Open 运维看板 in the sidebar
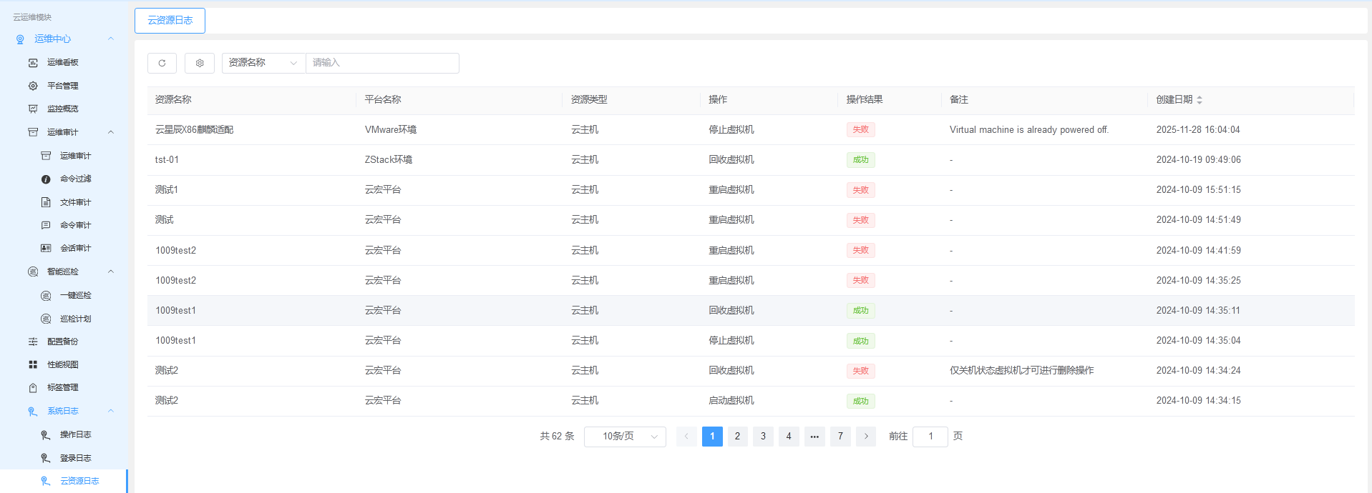1372x493 pixels. [x=63, y=63]
